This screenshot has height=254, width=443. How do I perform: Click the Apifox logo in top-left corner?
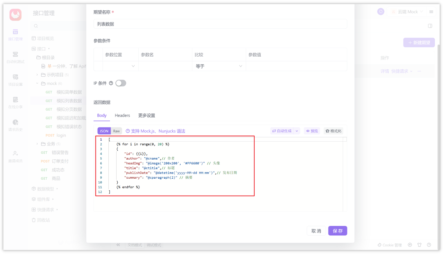click(15, 15)
